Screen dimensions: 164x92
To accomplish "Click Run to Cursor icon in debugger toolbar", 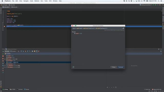I will (30, 51).
